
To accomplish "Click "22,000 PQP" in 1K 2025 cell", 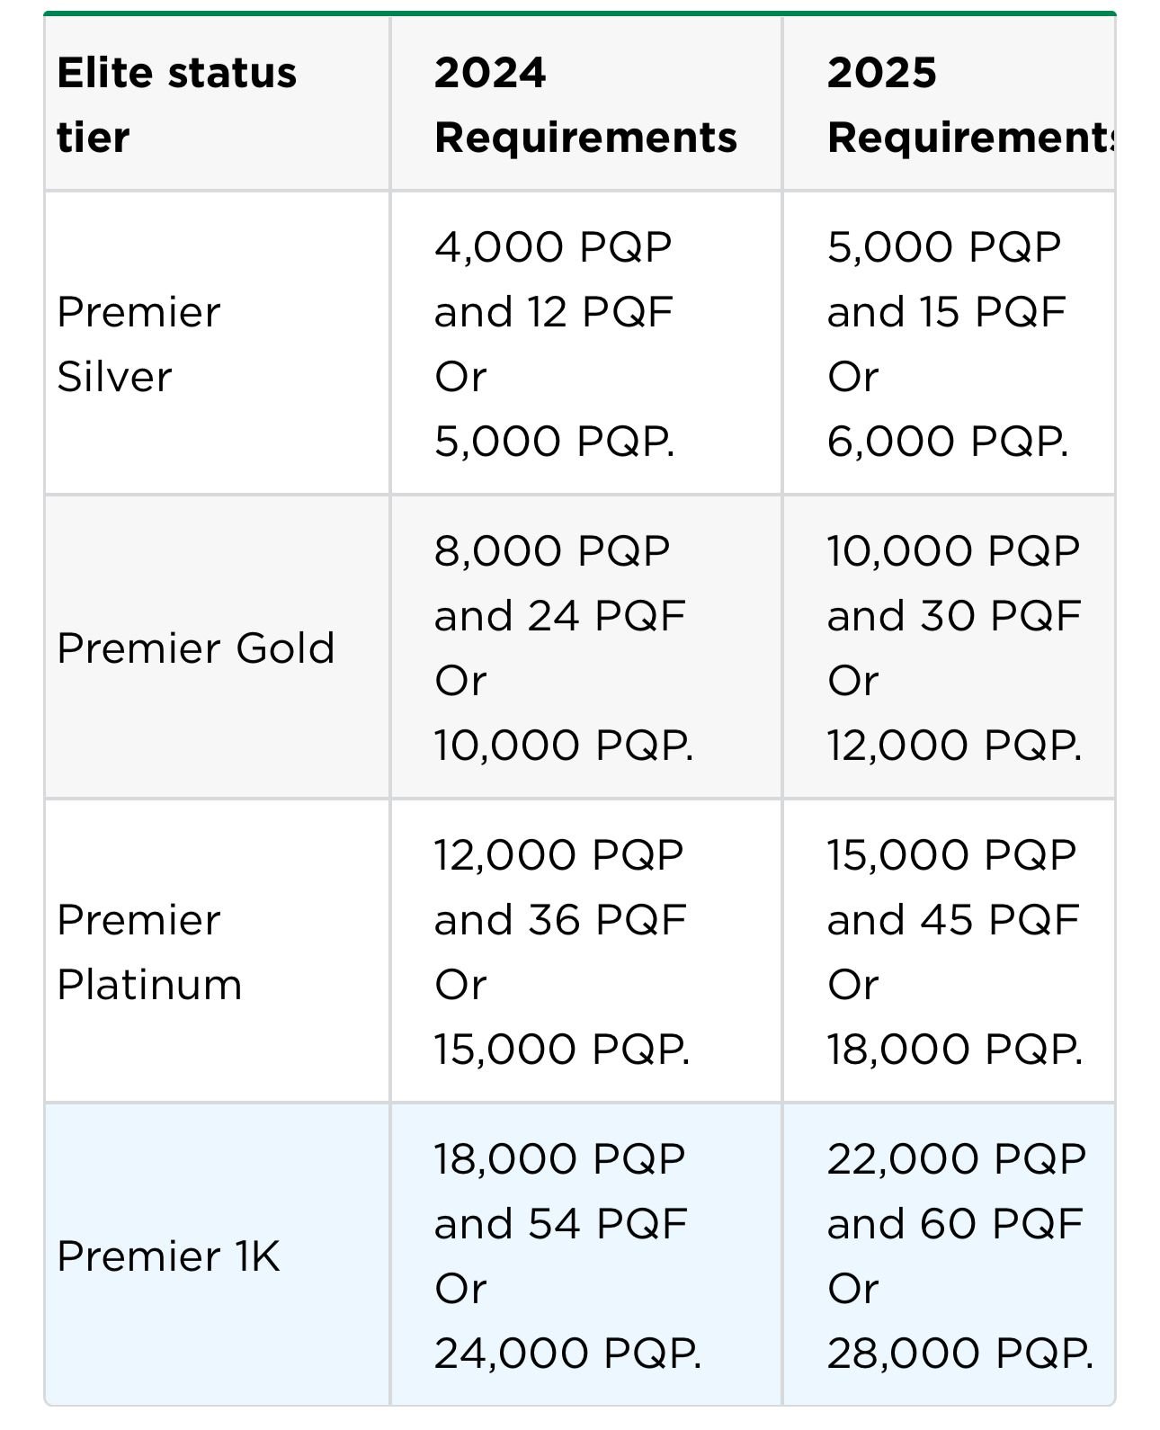I will click(956, 1158).
